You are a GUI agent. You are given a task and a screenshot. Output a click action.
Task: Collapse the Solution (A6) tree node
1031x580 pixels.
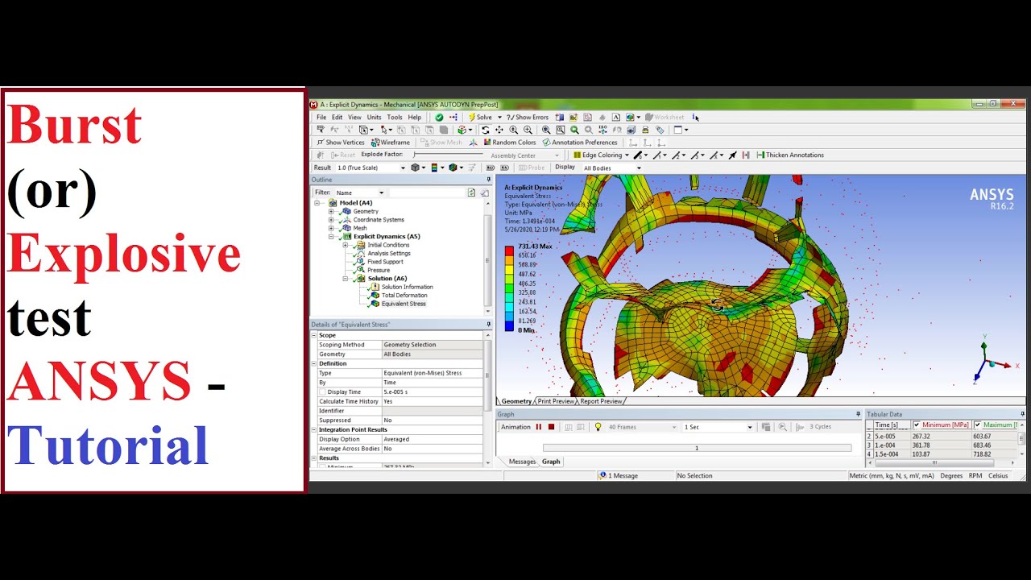345,279
